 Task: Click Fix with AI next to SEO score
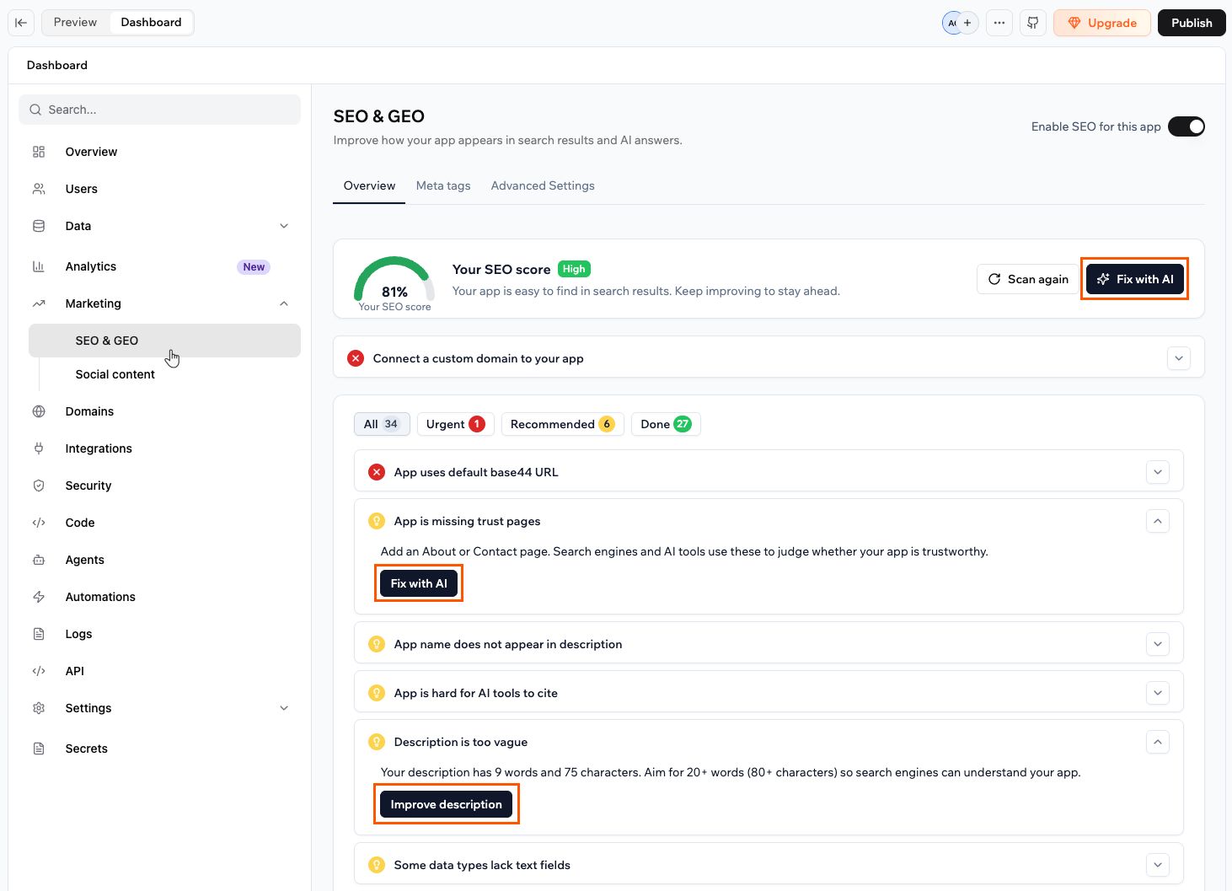click(x=1135, y=279)
